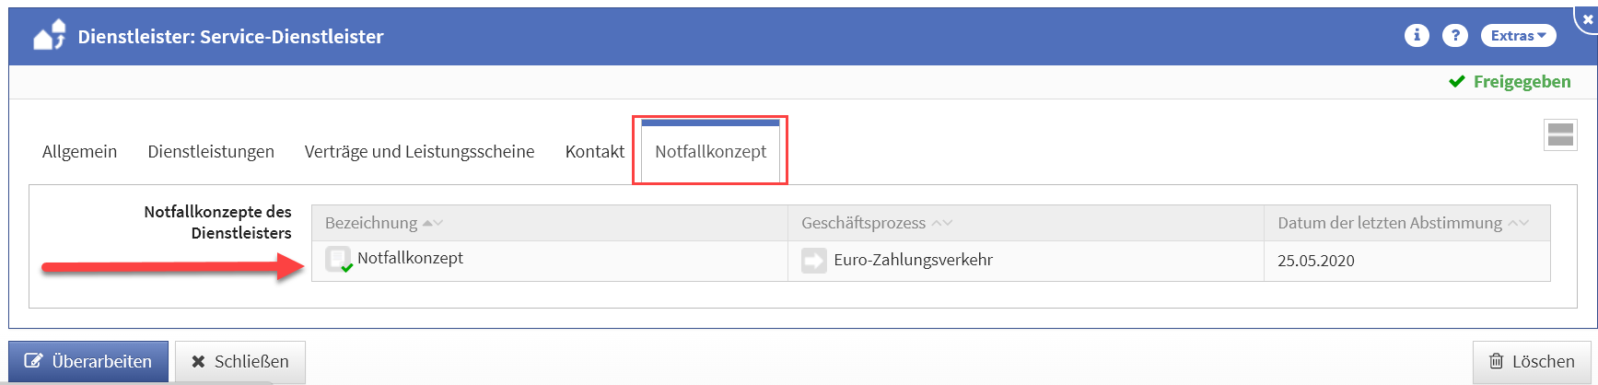Click the Löschen button
Image resolution: width=1598 pixels, height=385 pixels.
[1531, 362]
